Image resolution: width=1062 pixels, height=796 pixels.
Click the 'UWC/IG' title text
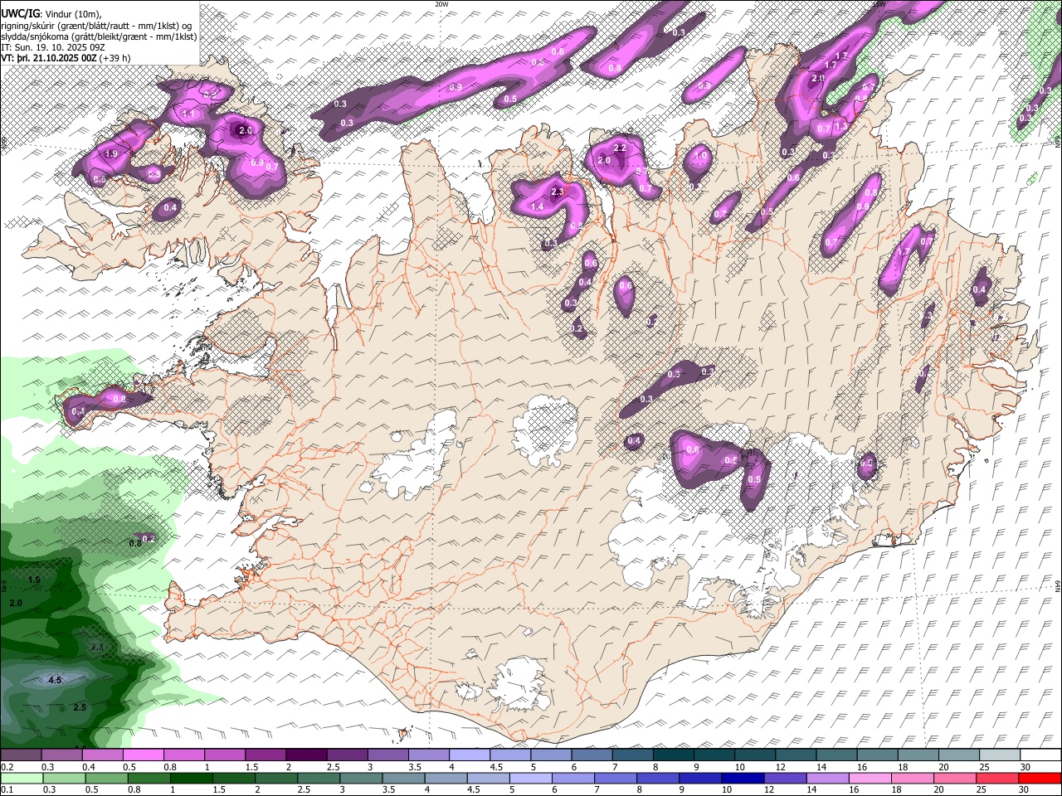click(20, 13)
